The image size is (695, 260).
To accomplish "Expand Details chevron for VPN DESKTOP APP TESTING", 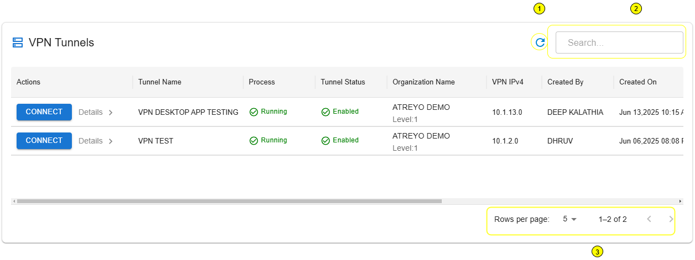I will pos(111,112).
